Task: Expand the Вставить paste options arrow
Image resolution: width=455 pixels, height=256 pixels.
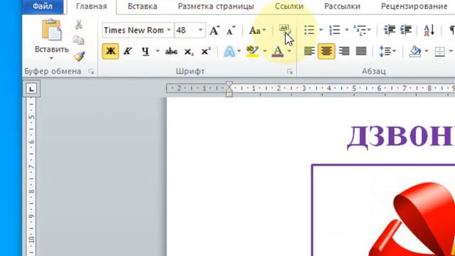Action: coord(52,58)
